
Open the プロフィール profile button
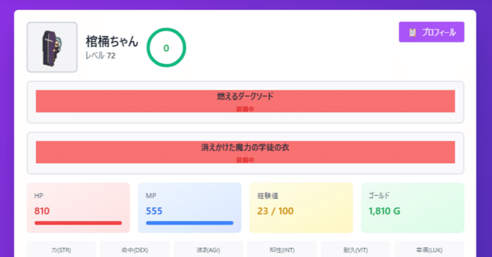click(432, 32)
